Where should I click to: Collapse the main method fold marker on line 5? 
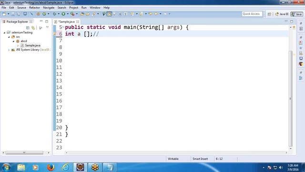[63, 27]
